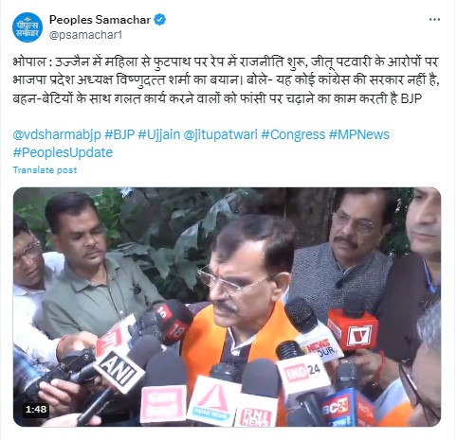Click the Peoples Samachar profile avatar
Screen dimensions: 457x440
pos(27,27)
